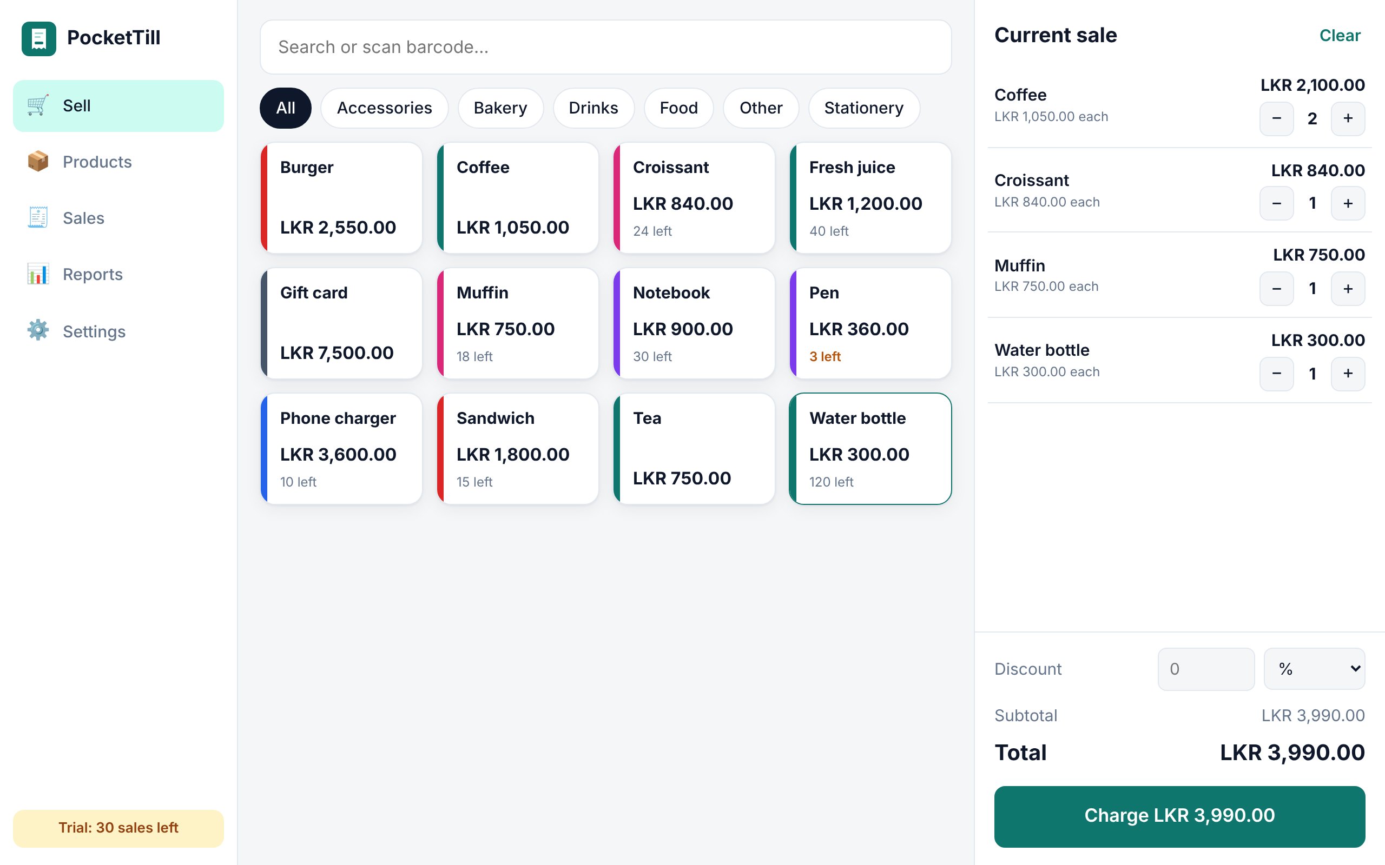1385x865 pixels.
Task: Add Fresh juice product card to sale
Action: tap(870, 198)
